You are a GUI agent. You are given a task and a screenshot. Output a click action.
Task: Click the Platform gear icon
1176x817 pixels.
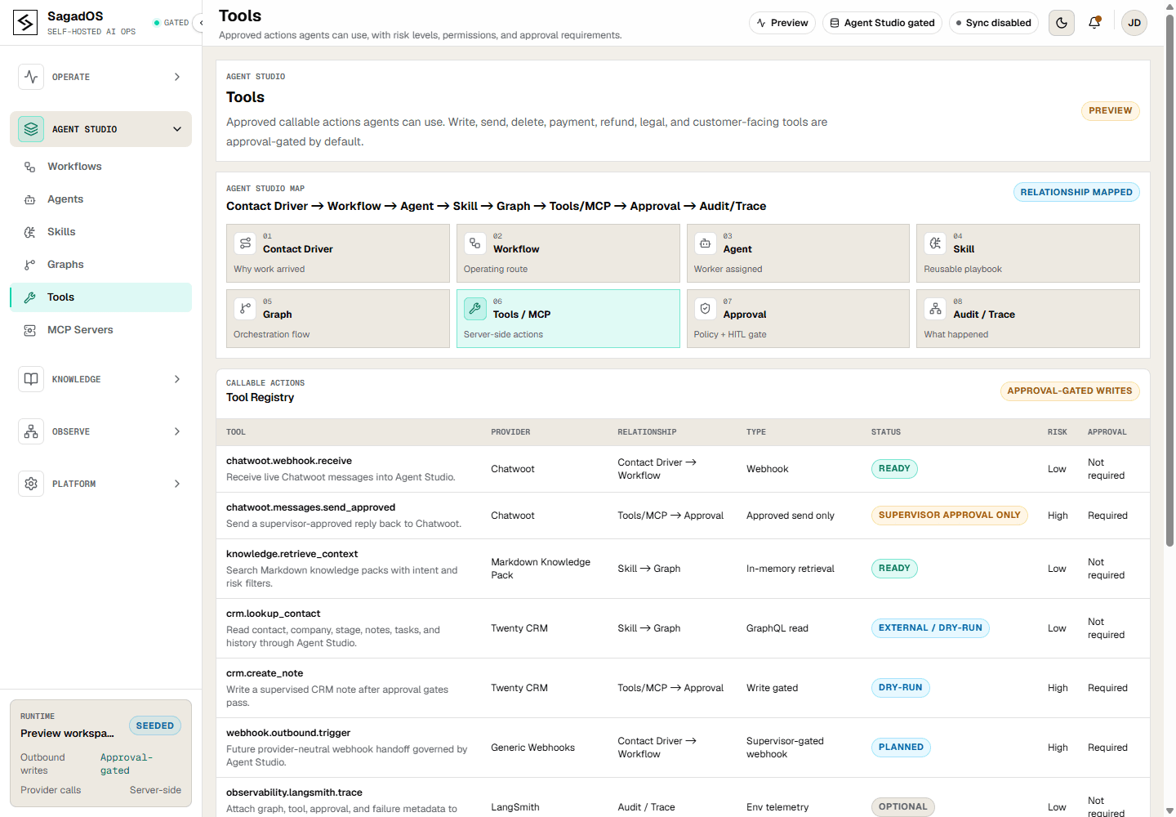click(x=31, y=484)
